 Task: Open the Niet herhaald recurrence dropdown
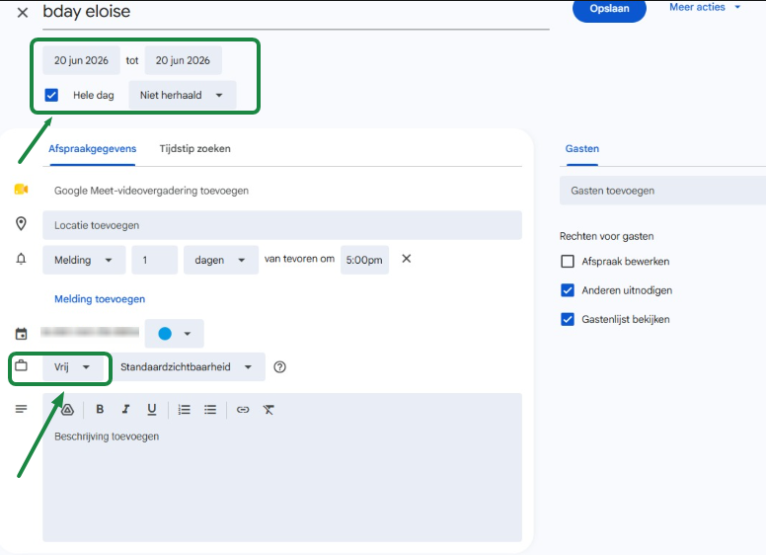point(183,95)
